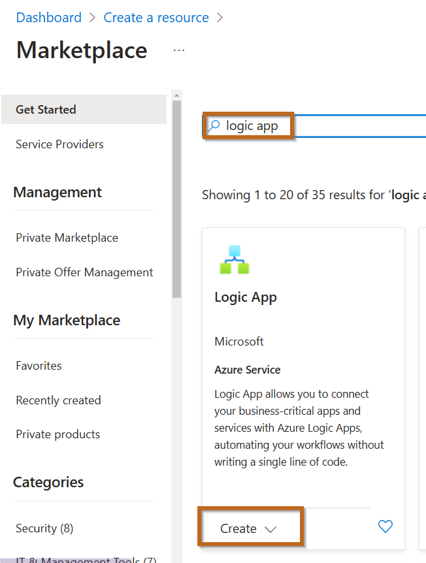Click the Azure Service label
Viewport: 426px width, 563px height.
coord(247,370)
